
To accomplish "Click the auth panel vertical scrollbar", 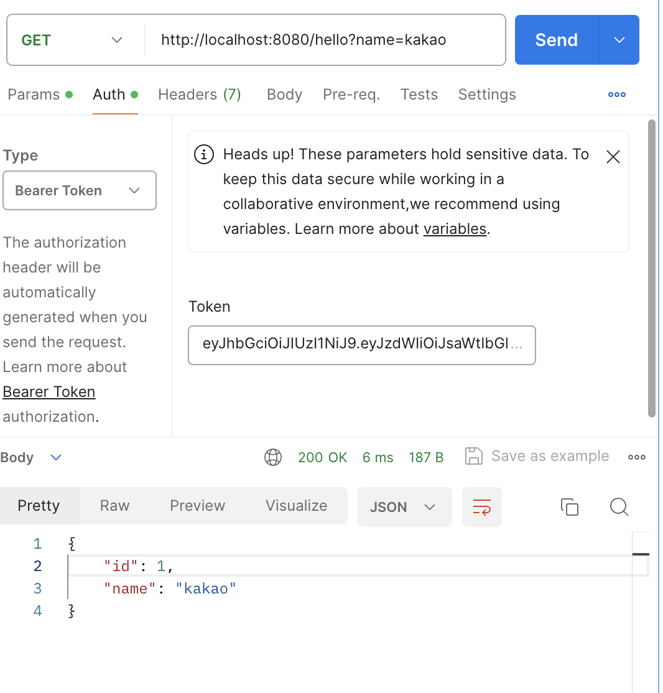I will [x=652, y=268].
